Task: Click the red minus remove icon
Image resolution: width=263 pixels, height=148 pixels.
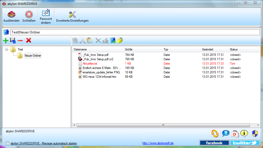Action: tap(20, 40)
